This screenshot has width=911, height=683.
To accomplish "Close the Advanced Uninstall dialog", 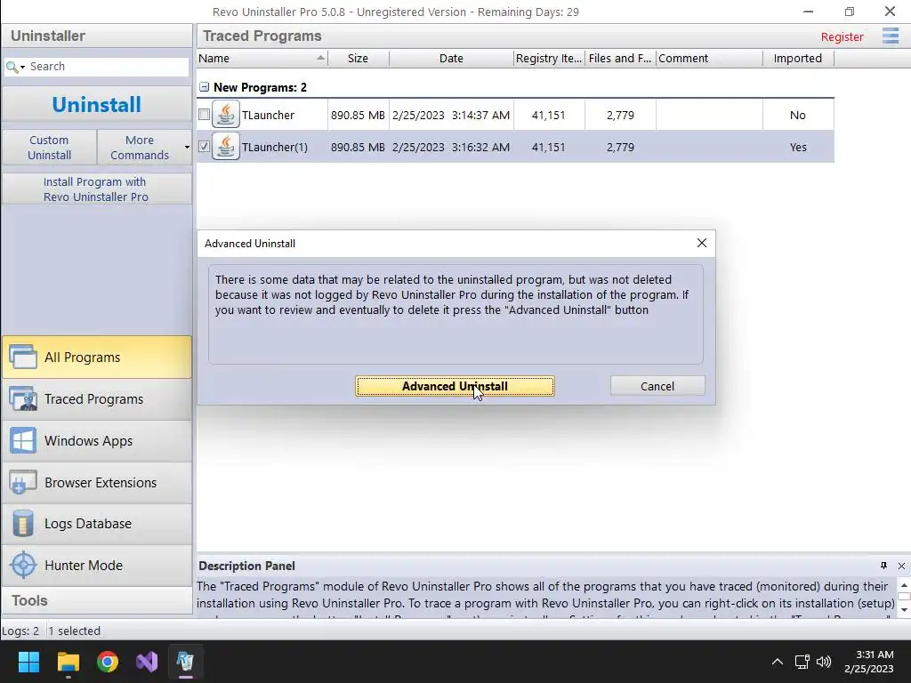I will [x=702, y=243].
